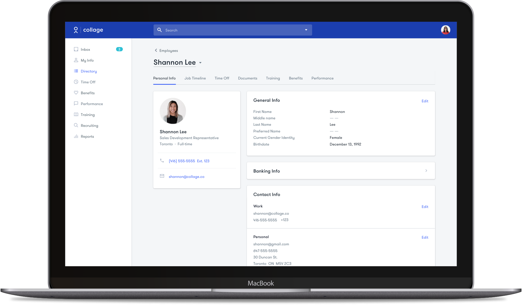Click the Inbox badge showing 3
The height and width of the screenshot is (305, 522).
coord(119,49)
